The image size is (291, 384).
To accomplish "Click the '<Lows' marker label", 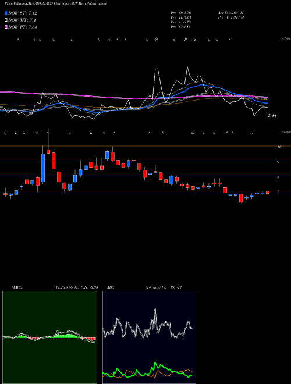I will pos(286,131).
